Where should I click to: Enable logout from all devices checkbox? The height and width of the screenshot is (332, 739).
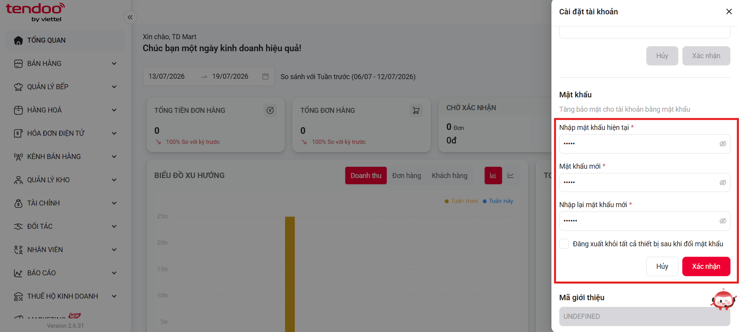coord(564,244)
